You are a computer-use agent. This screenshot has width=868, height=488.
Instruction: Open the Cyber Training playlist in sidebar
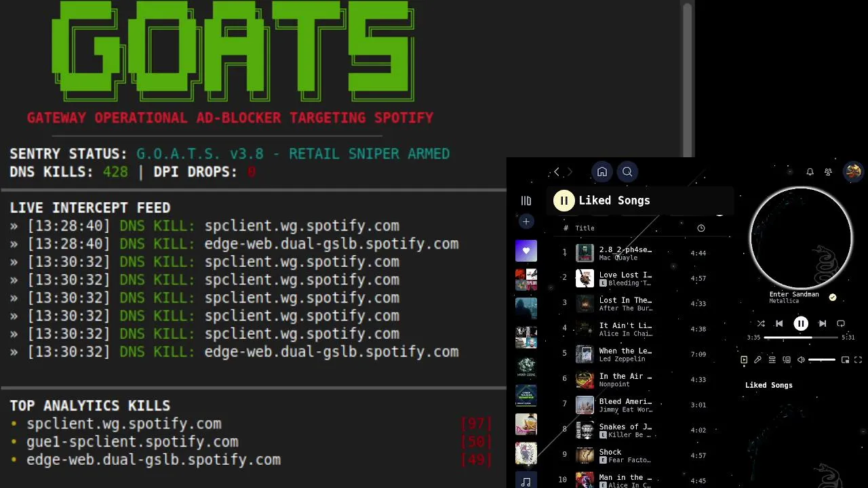pos(526,395)
